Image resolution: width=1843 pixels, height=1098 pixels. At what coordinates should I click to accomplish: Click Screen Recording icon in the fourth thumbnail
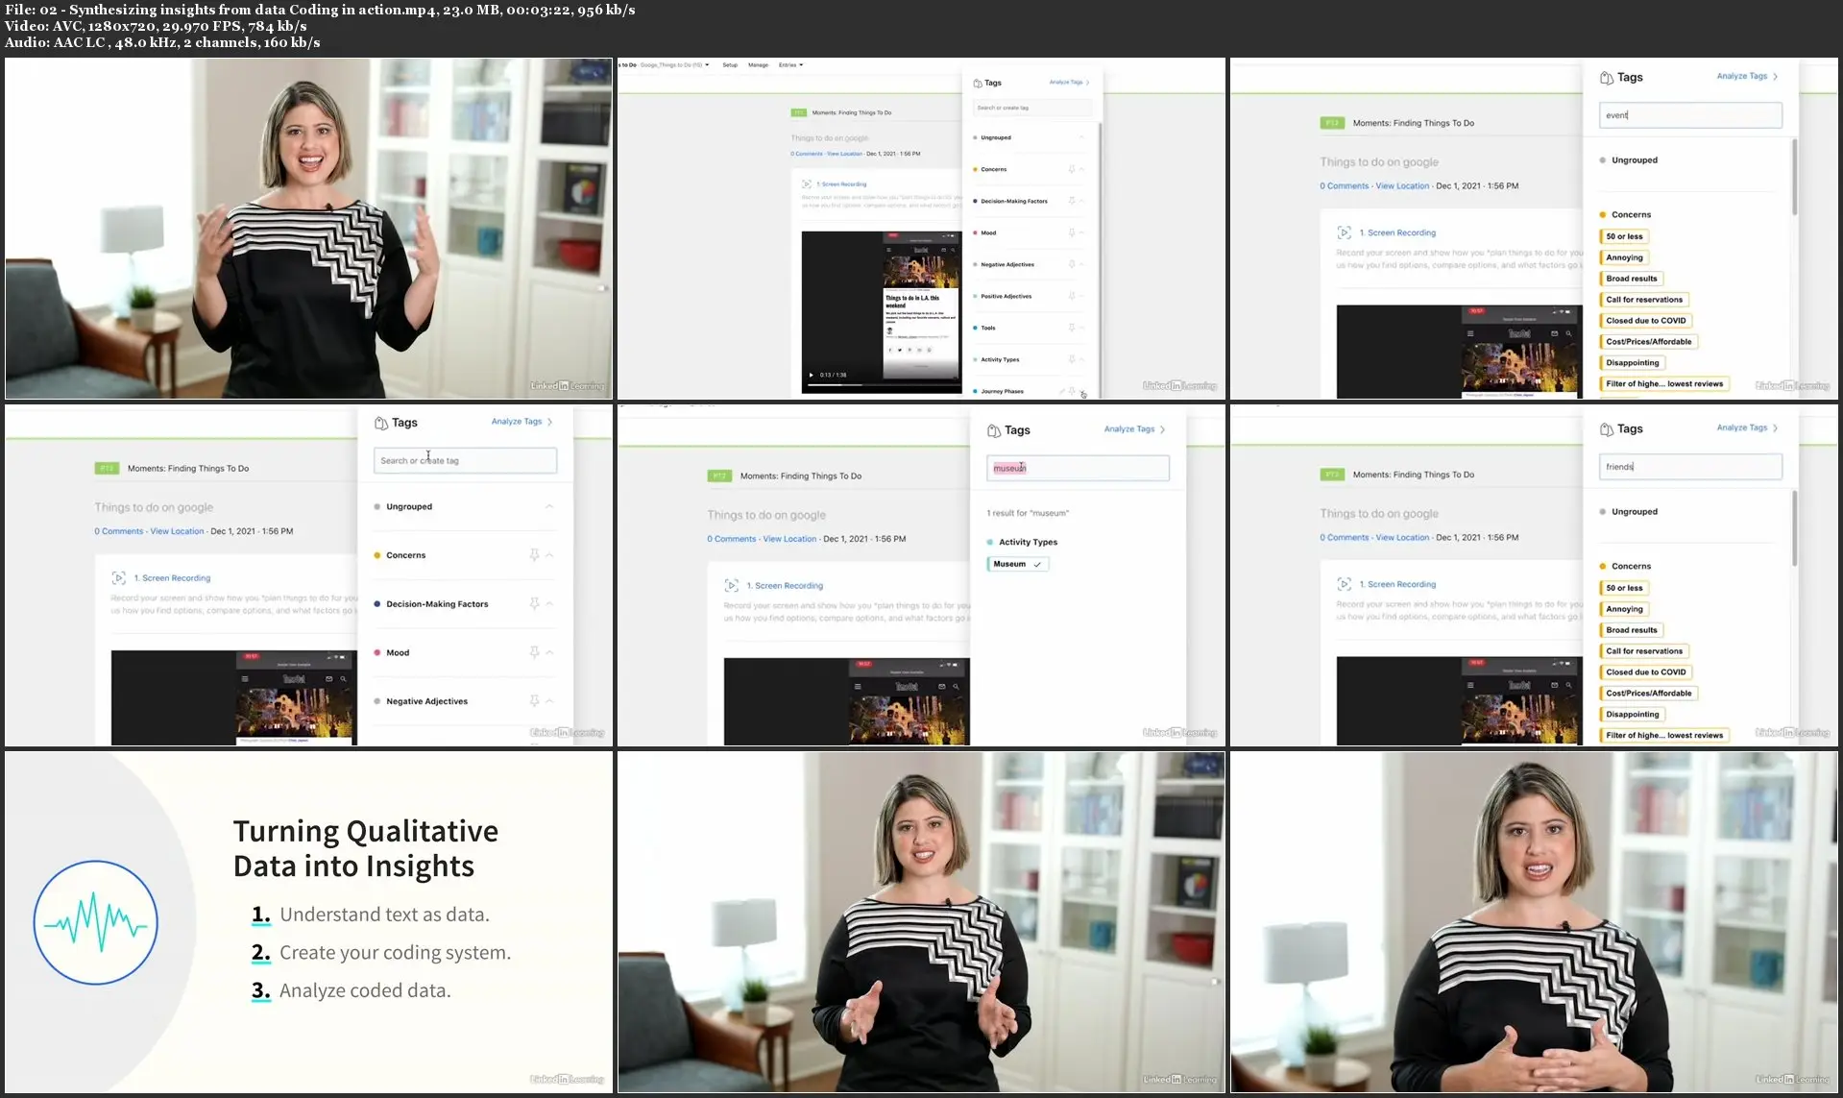118,578
